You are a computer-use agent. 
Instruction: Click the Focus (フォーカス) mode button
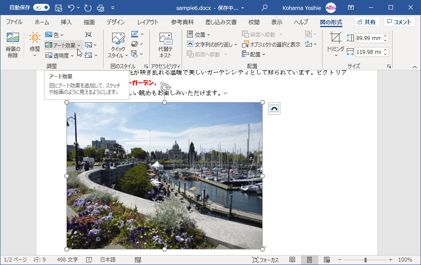point(265,260)
